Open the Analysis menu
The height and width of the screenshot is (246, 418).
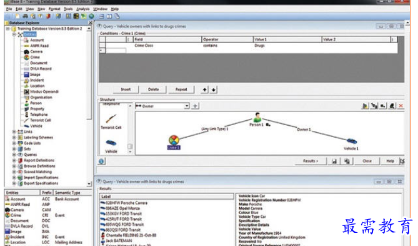(83, 9)
